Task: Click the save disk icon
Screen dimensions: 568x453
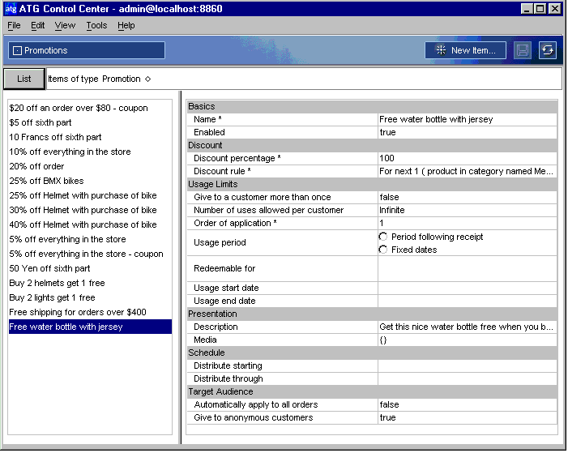Action: click(523, 50)
